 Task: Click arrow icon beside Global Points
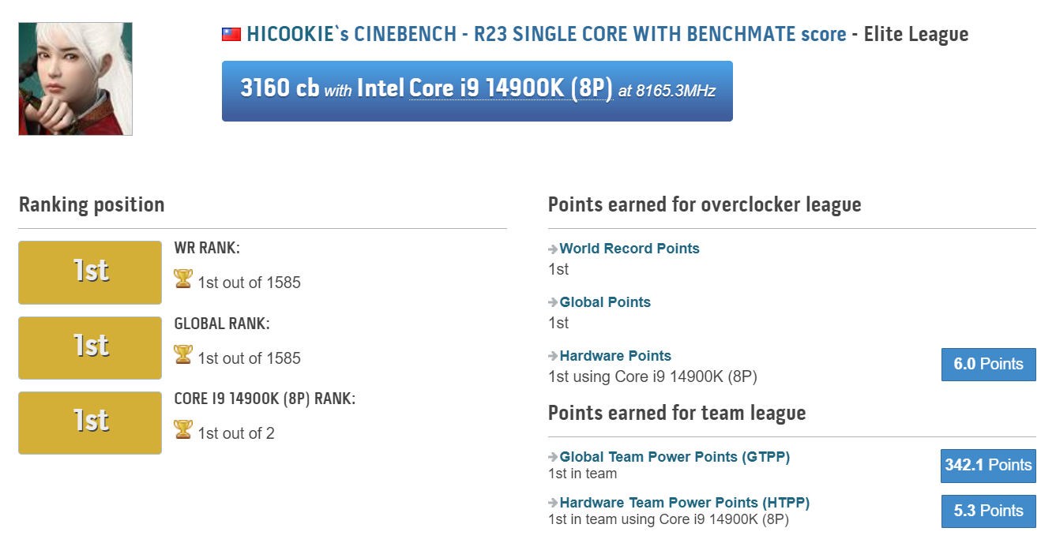553,303
